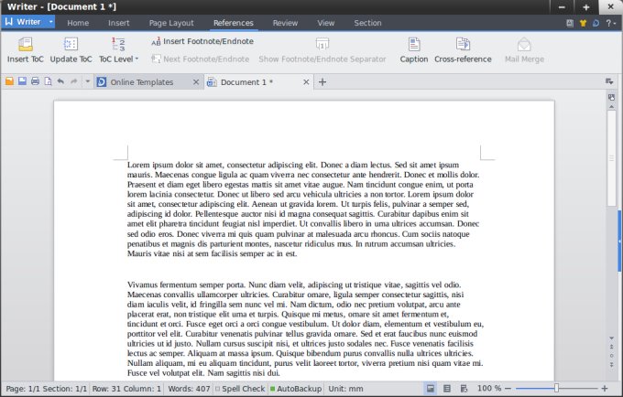The width and height of the screenshot is (623, 397).
Task: Place cursor in the Vivamus fermentum paragraph
Action: tap(305, 328)
